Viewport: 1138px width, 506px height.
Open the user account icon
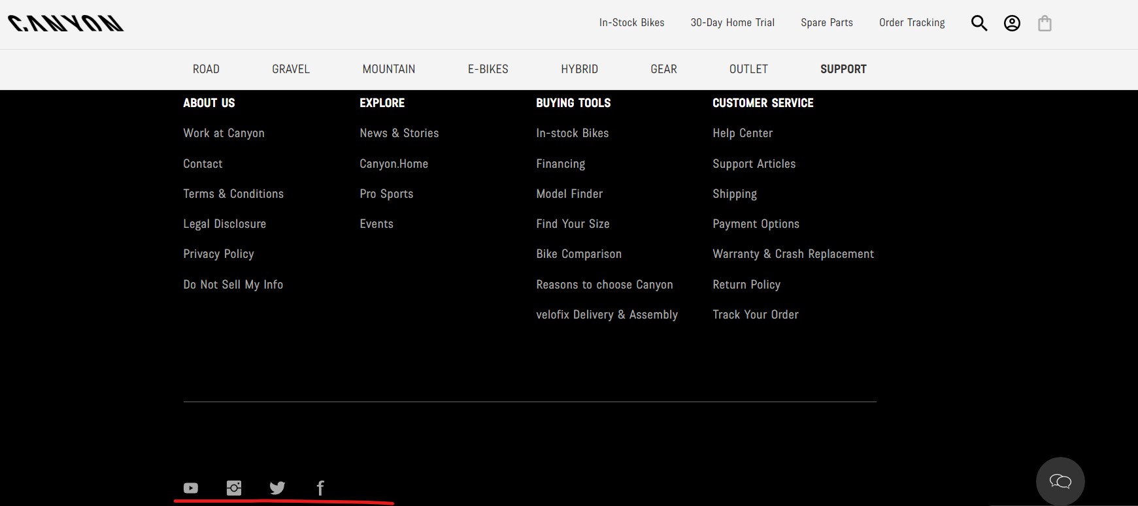tap(1012, 24)
